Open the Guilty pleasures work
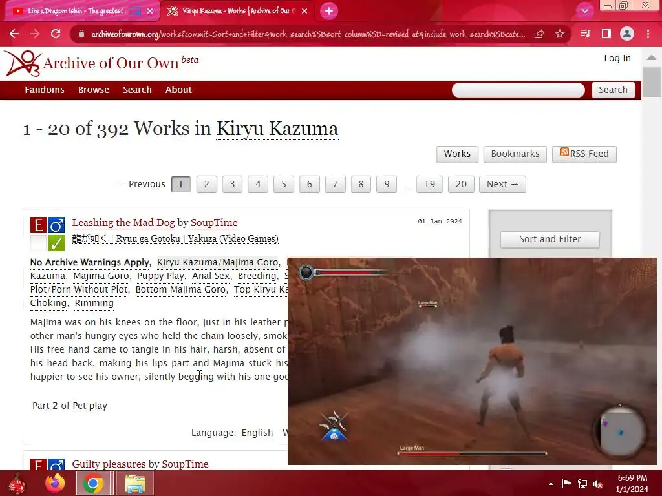This screenshot has height=496, width=662. point(109,464)
